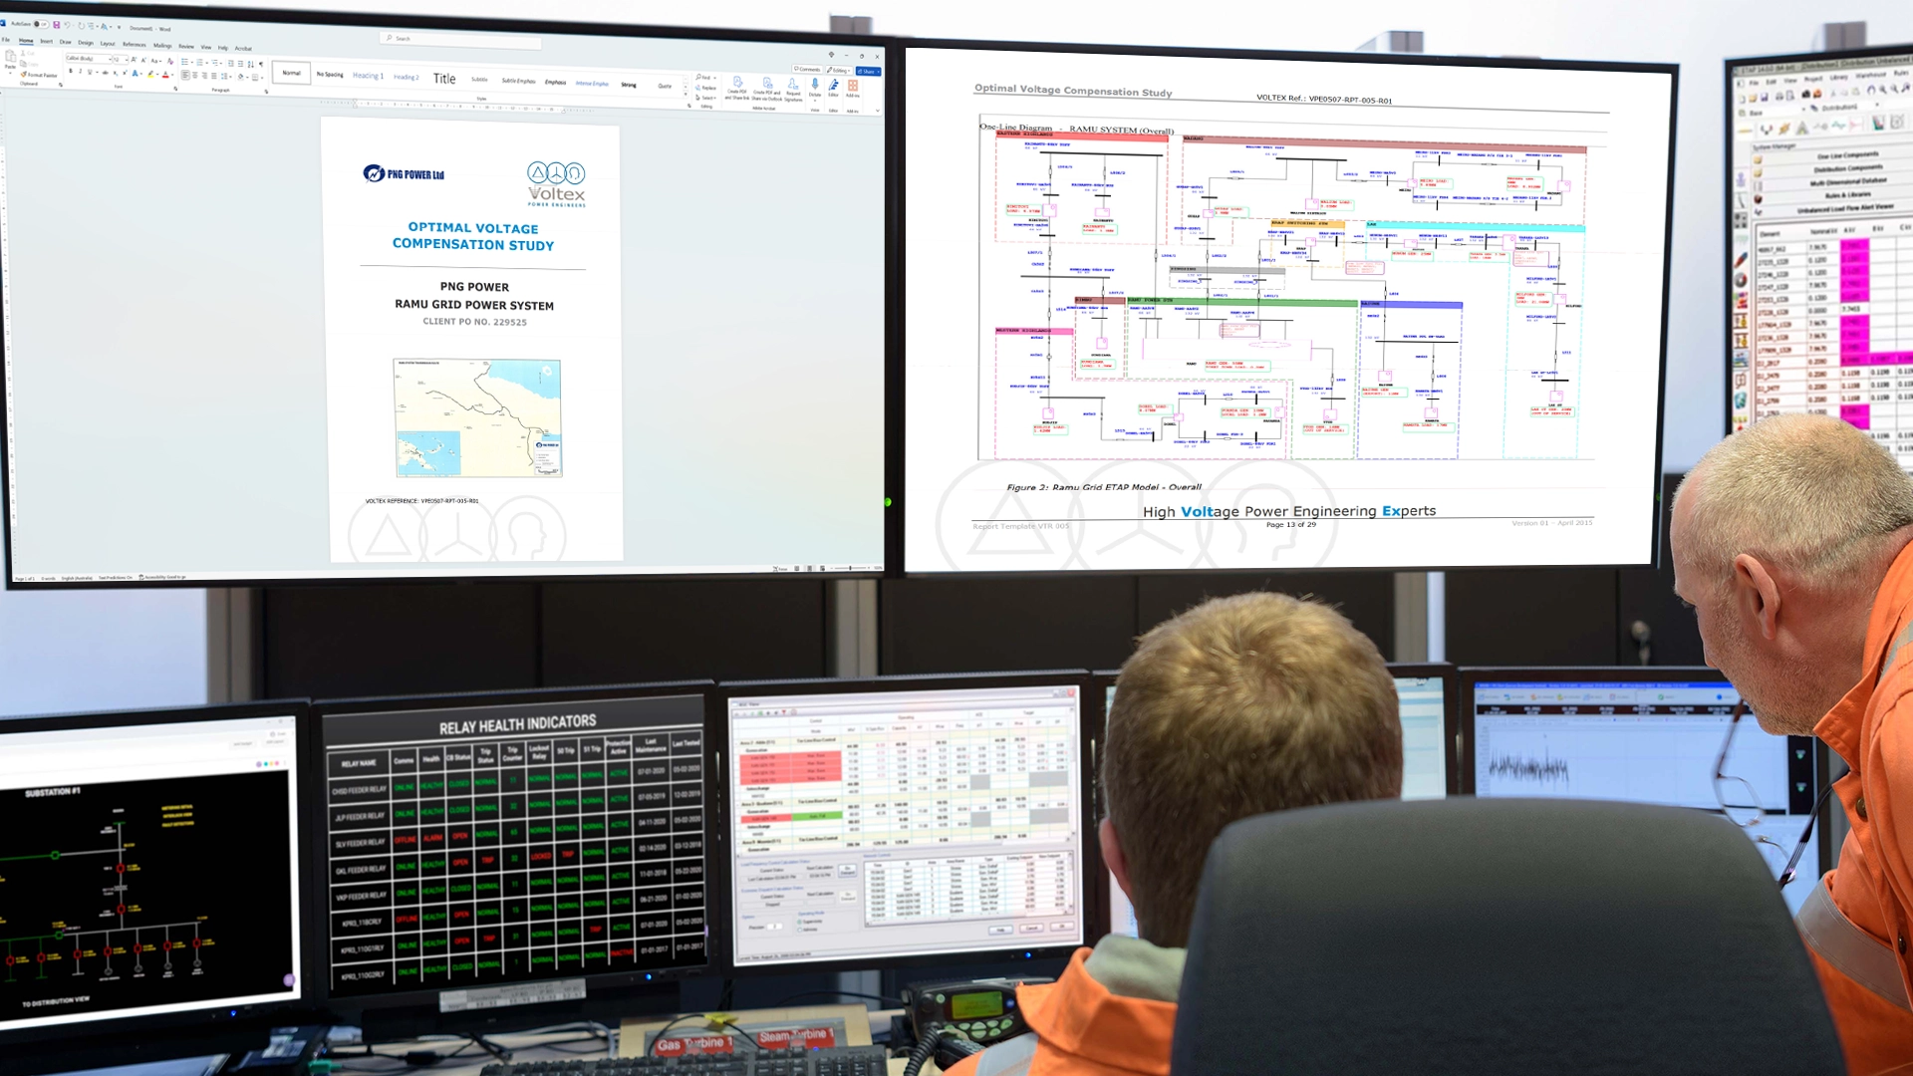Click the Comments button
The width and height of the screenshot is (1913, 1076).
click(807, 70)
